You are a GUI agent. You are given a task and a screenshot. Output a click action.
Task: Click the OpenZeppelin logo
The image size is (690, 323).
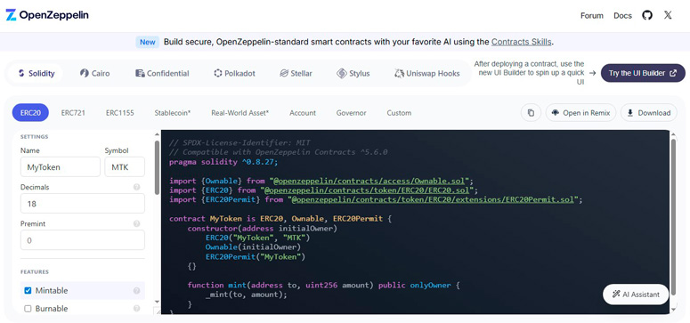[x=47, y=15]
